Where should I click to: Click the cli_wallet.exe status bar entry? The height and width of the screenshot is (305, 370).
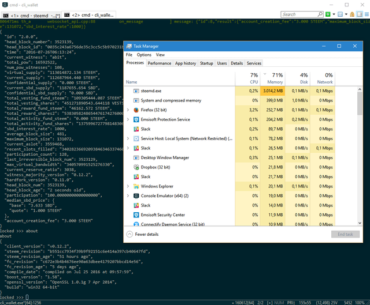tap(21, 303)
